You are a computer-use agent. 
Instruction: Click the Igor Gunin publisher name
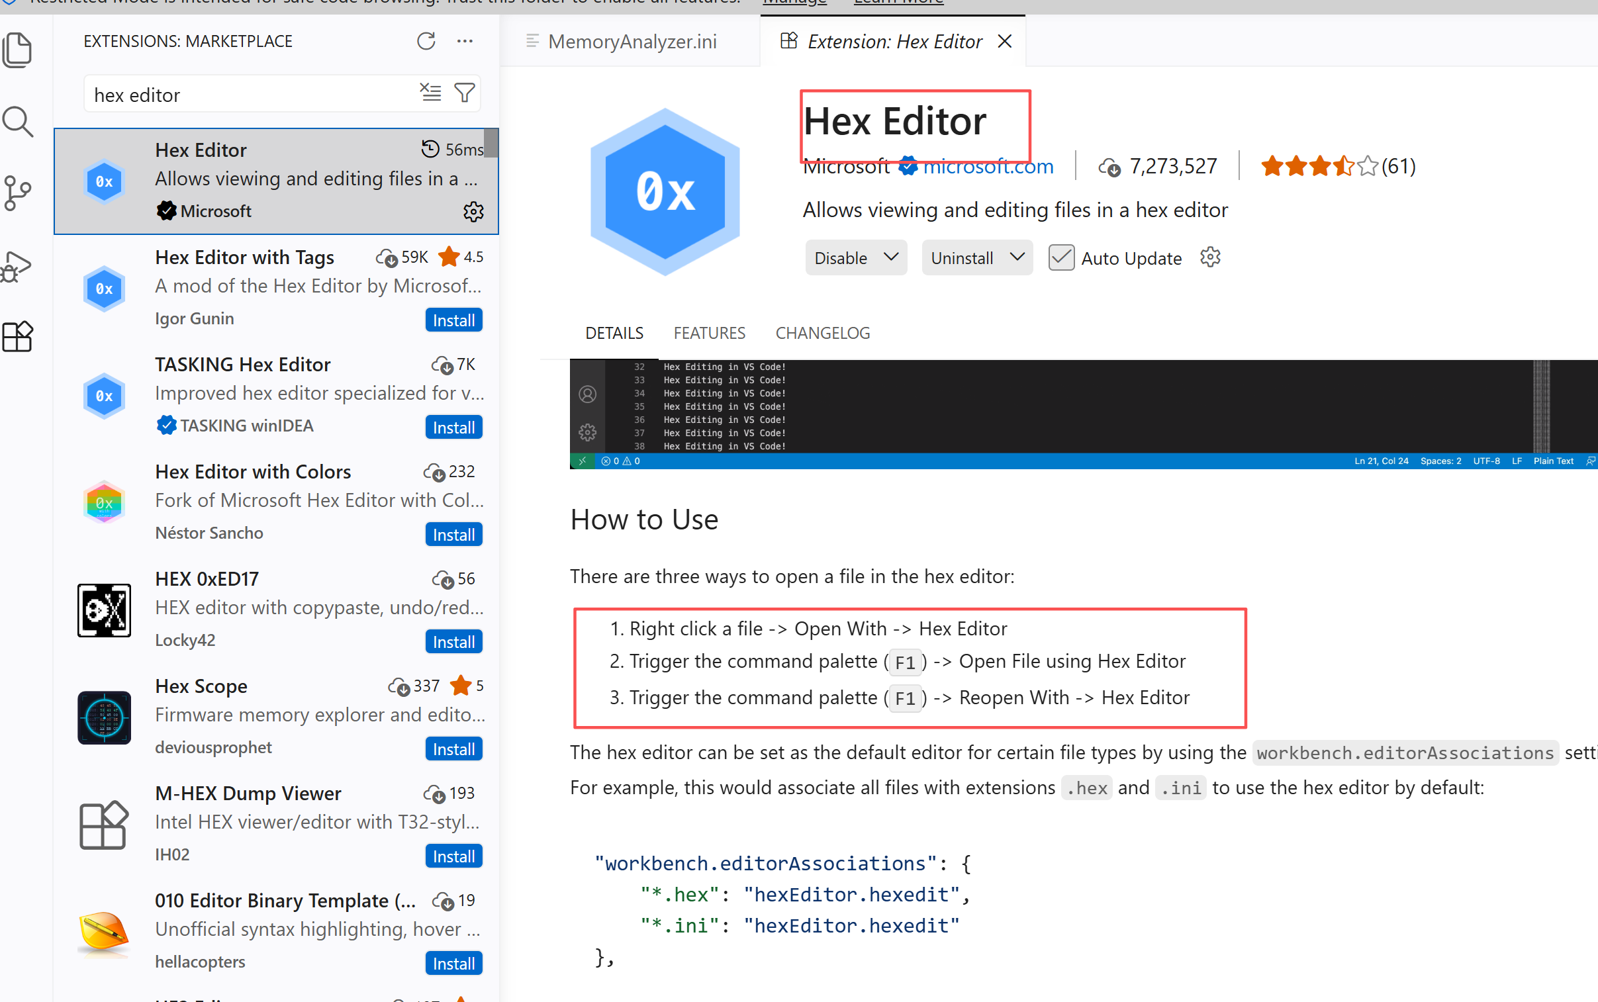pos(194,319)
